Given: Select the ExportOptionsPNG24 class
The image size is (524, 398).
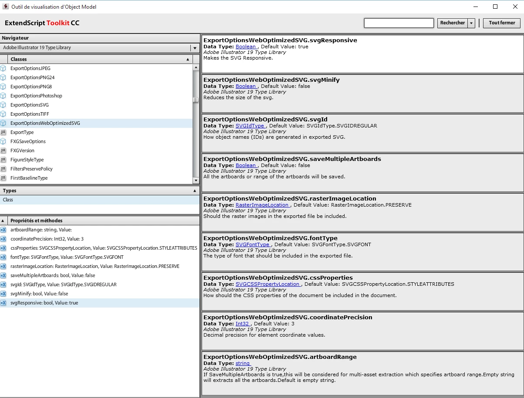Looking at the screenshot, I should pos(96,77).
